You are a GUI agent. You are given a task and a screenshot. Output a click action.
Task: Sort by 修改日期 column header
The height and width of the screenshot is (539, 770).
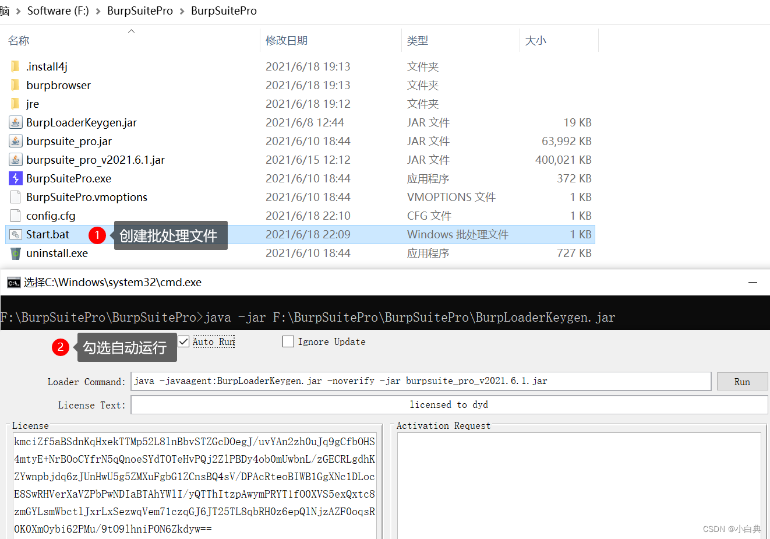[x=287, y=41]
